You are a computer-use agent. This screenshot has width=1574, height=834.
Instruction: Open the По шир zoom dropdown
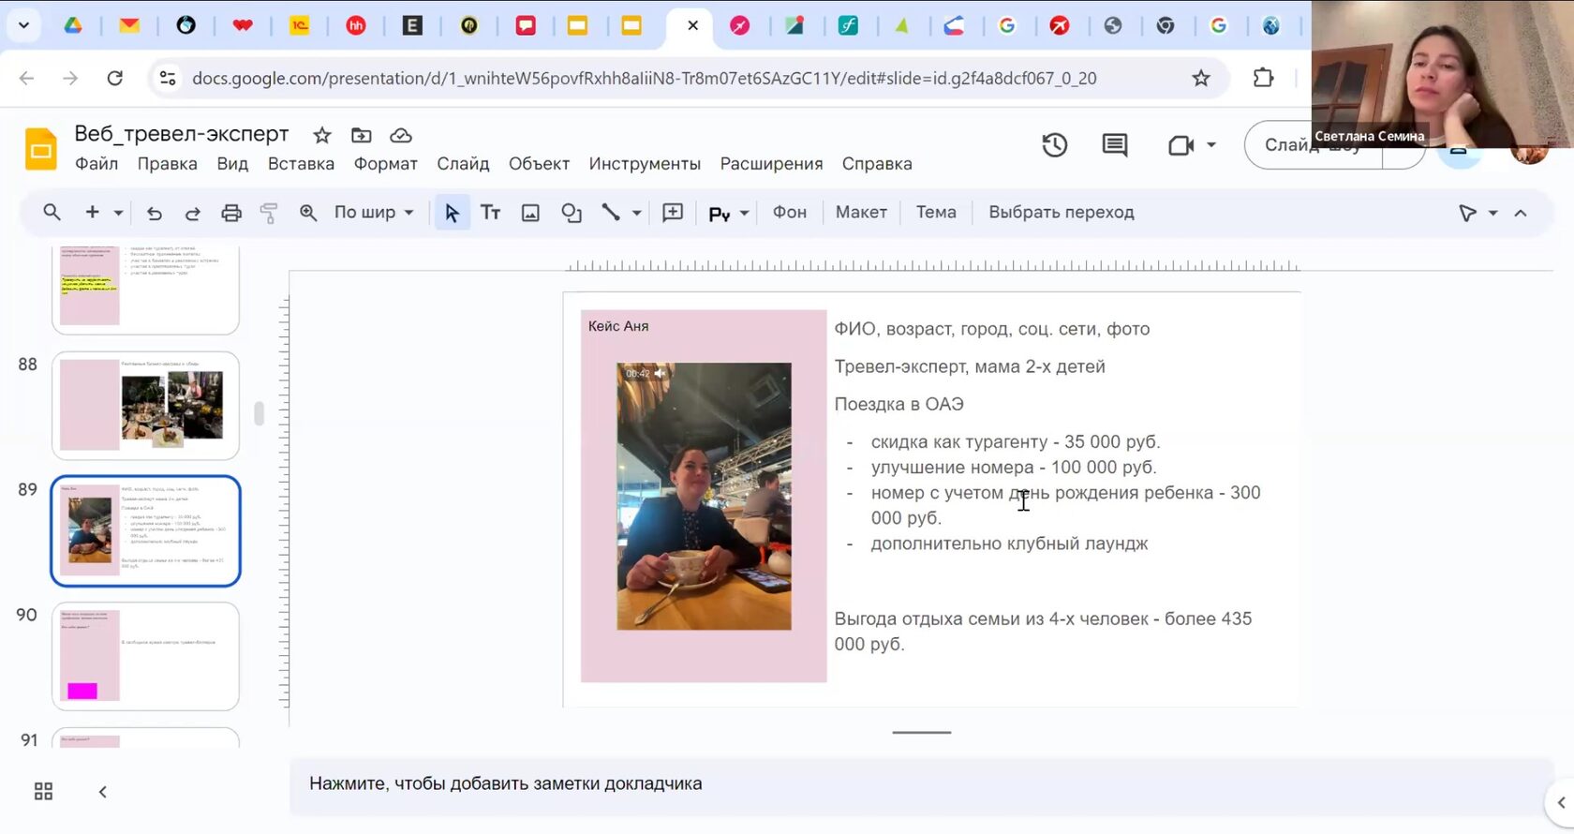point(374,213)
